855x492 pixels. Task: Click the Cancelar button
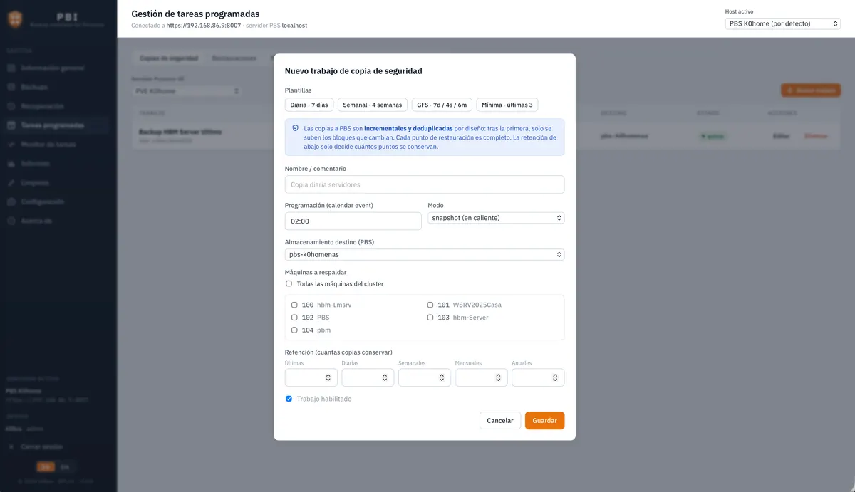point(500,420)
